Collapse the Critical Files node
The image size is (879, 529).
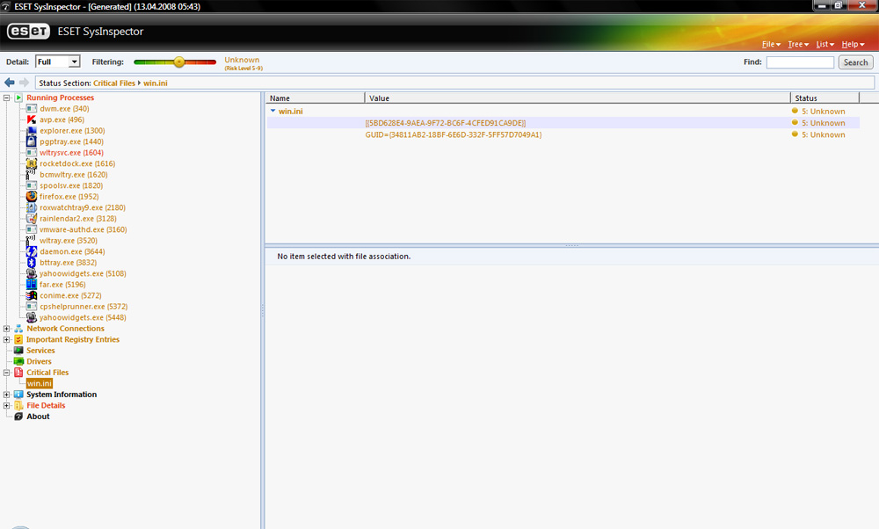(x=7, y=373)
